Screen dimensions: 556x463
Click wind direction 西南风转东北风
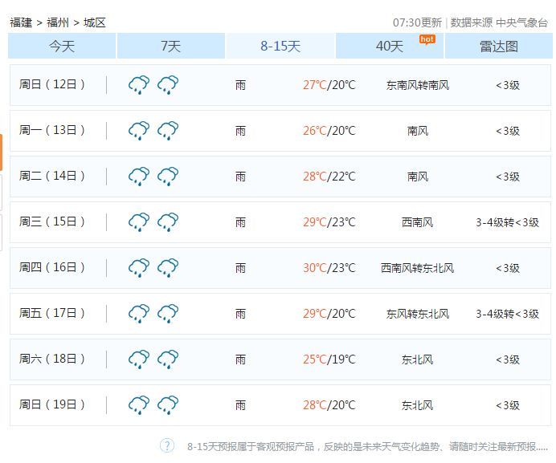tap(418, 268)
